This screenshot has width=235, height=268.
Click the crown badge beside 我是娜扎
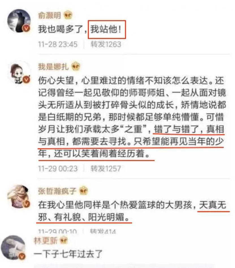[x=76, y=66]
